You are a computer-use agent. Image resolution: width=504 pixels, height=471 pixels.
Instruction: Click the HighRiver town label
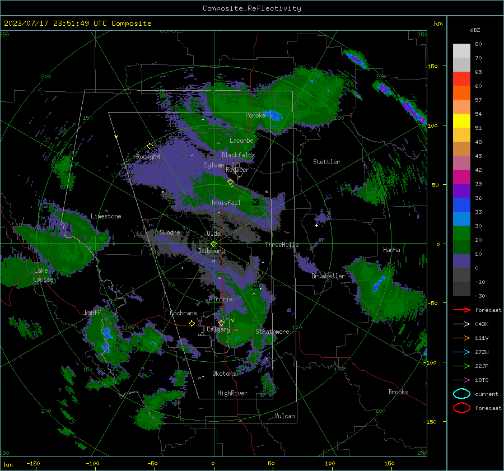232,393
